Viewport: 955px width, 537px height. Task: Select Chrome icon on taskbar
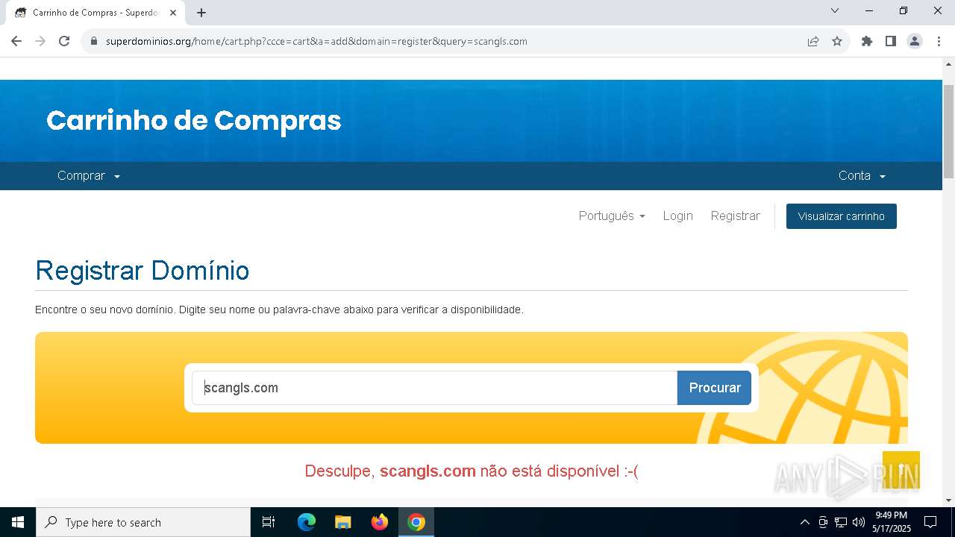click(416, 522)
